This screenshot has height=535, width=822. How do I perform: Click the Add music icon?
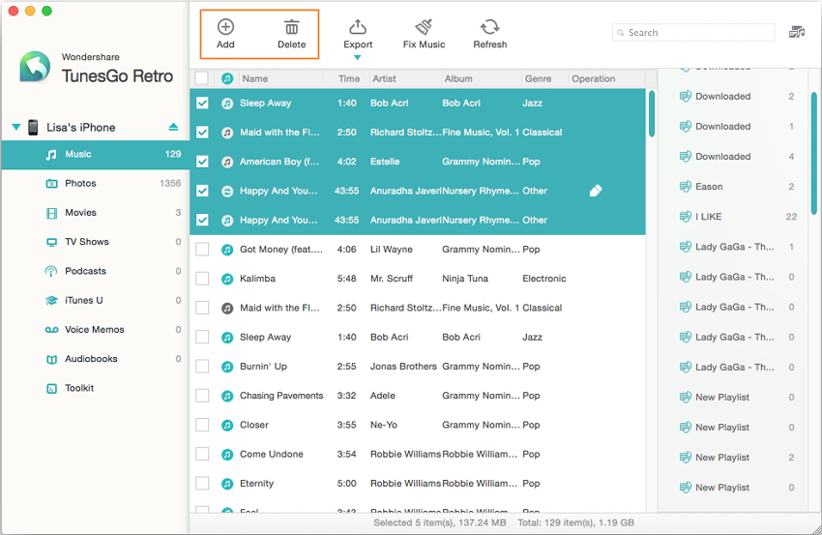point(225,28)
